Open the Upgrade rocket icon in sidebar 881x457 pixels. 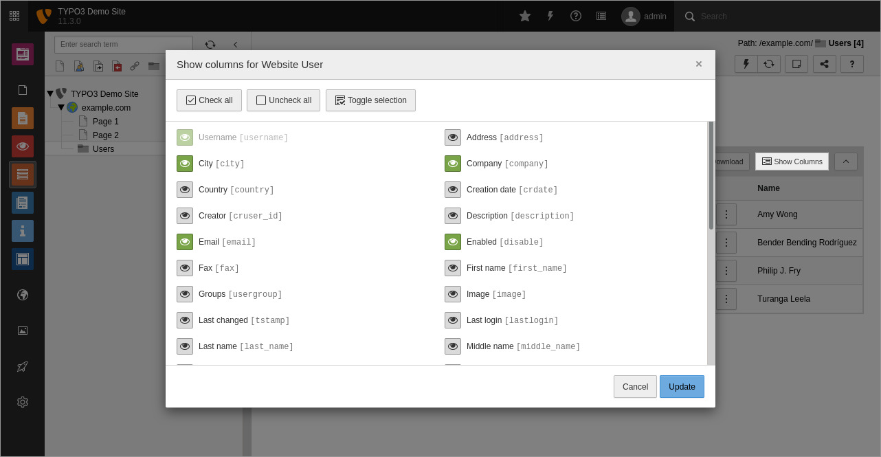click(x=23, y=366)
